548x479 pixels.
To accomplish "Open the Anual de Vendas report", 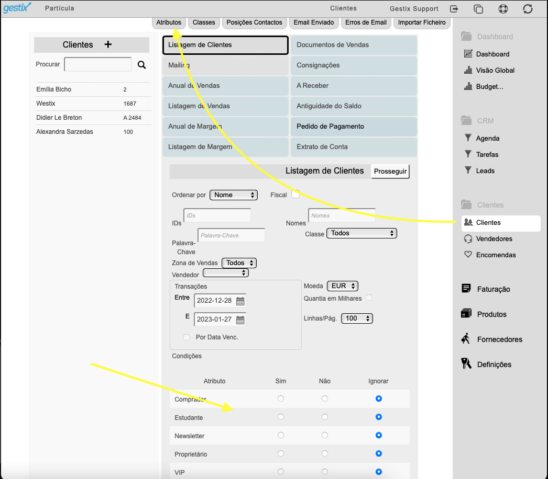I will coord(225,86).
